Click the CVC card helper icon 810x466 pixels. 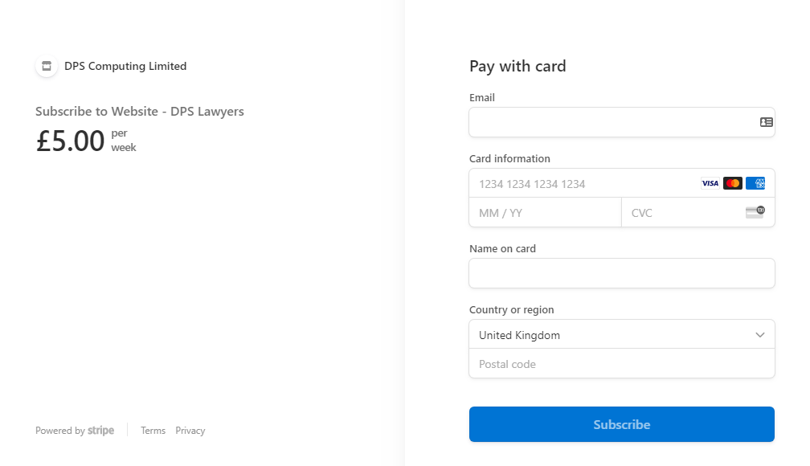pyautogui.click(x=755, y=212)
